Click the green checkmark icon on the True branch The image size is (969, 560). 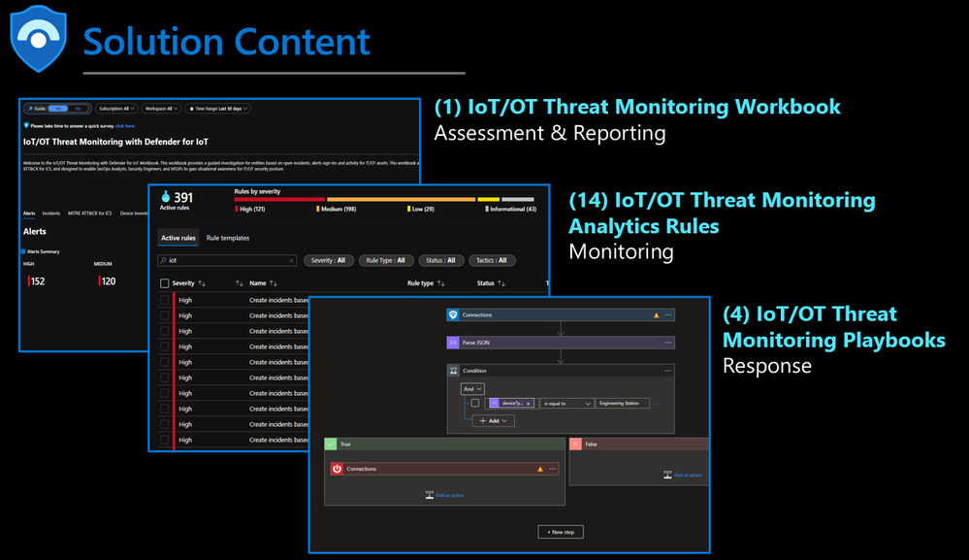(331, 444)
